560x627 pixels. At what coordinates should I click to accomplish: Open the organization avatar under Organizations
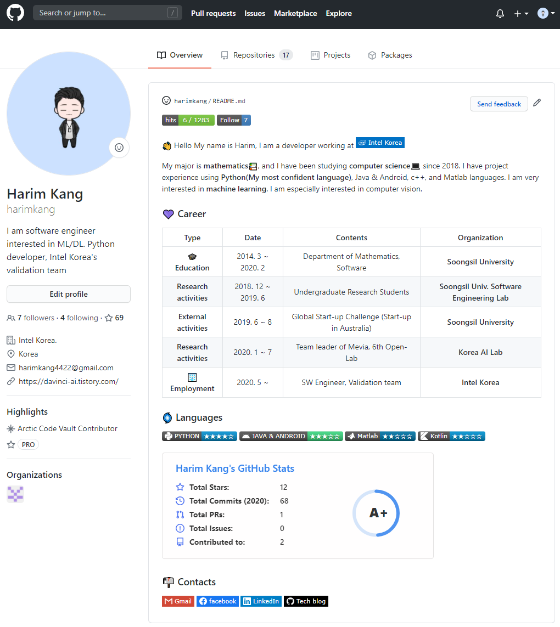15,494
